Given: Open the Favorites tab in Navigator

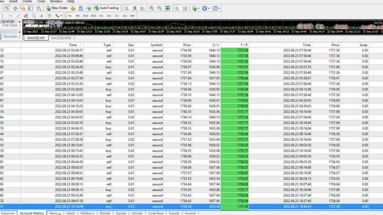Looking at the screenshot, I should click(10, 36).
